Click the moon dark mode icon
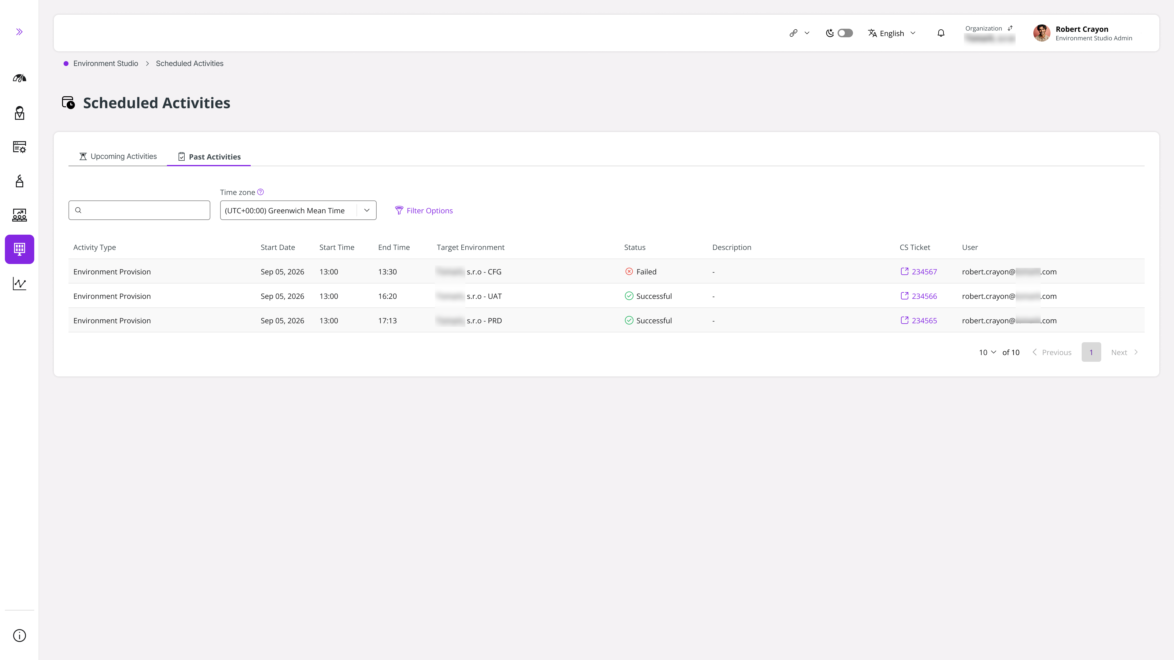This screenshot has height=660, width=1174. coord(830,33)
